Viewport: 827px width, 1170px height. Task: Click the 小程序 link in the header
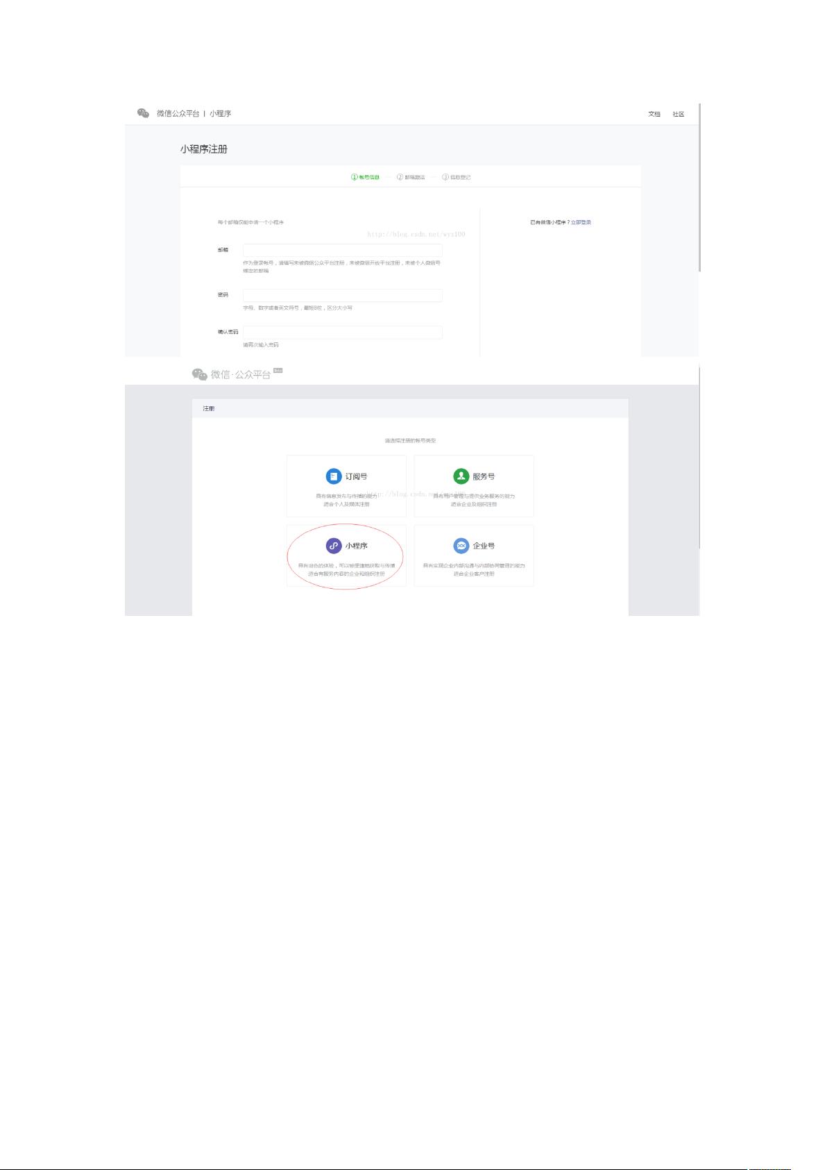221,113
